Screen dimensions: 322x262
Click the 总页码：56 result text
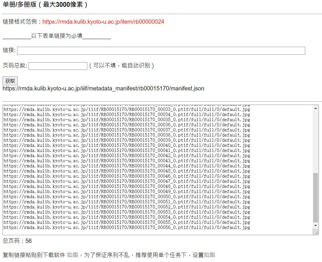coord(17,241)
